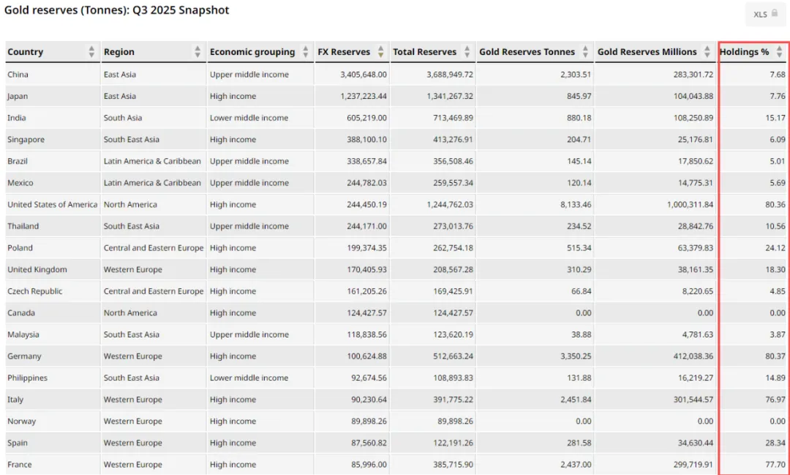
Task: Click the lock icon beside XLS
Action: click(x=775, y=13)
